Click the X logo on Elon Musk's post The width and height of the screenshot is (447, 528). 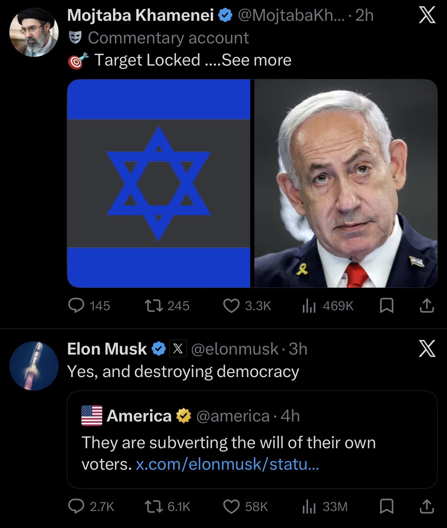(x=427, y=349)
